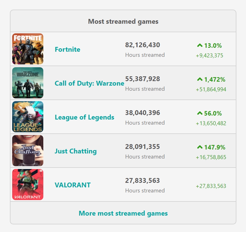Open the VALORANT cover thumbnail
The image size is (246, 232).
(x=28, y=185)
